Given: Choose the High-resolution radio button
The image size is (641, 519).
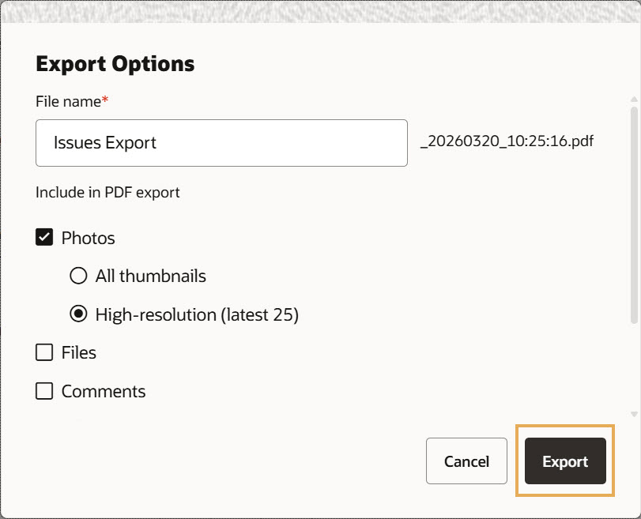Looking at the screenshot, I should point(78,314).
